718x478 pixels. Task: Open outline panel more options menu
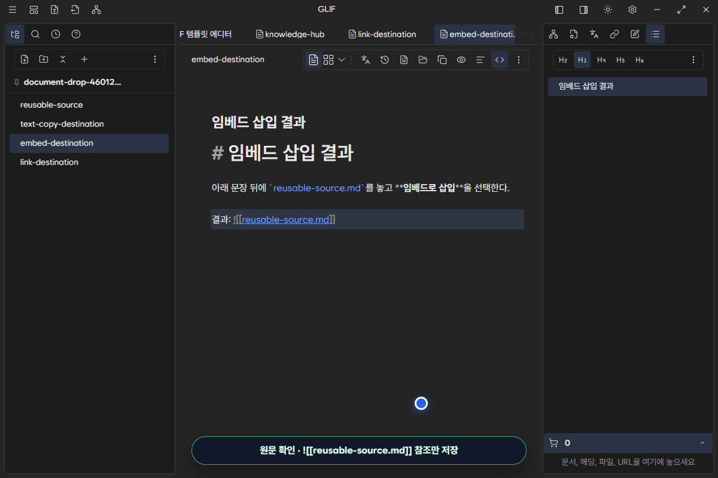click(x=693, y=60)
